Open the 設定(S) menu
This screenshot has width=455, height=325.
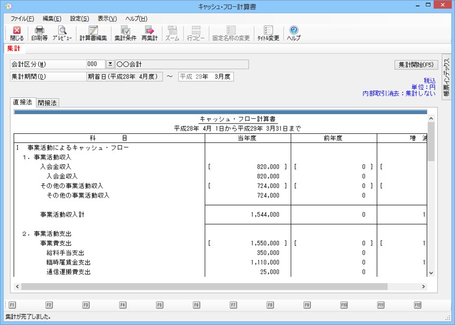tap(79, 19)
